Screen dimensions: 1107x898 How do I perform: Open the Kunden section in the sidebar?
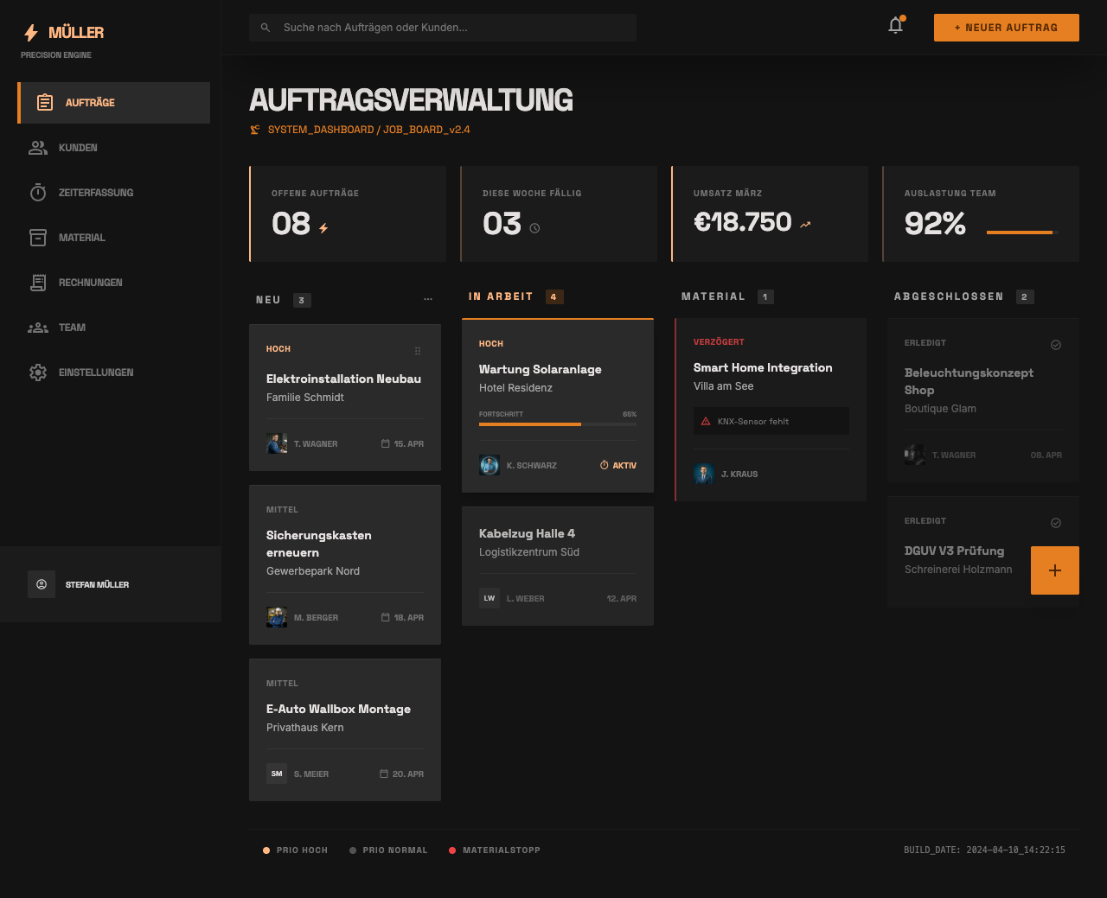pos(78,148)
